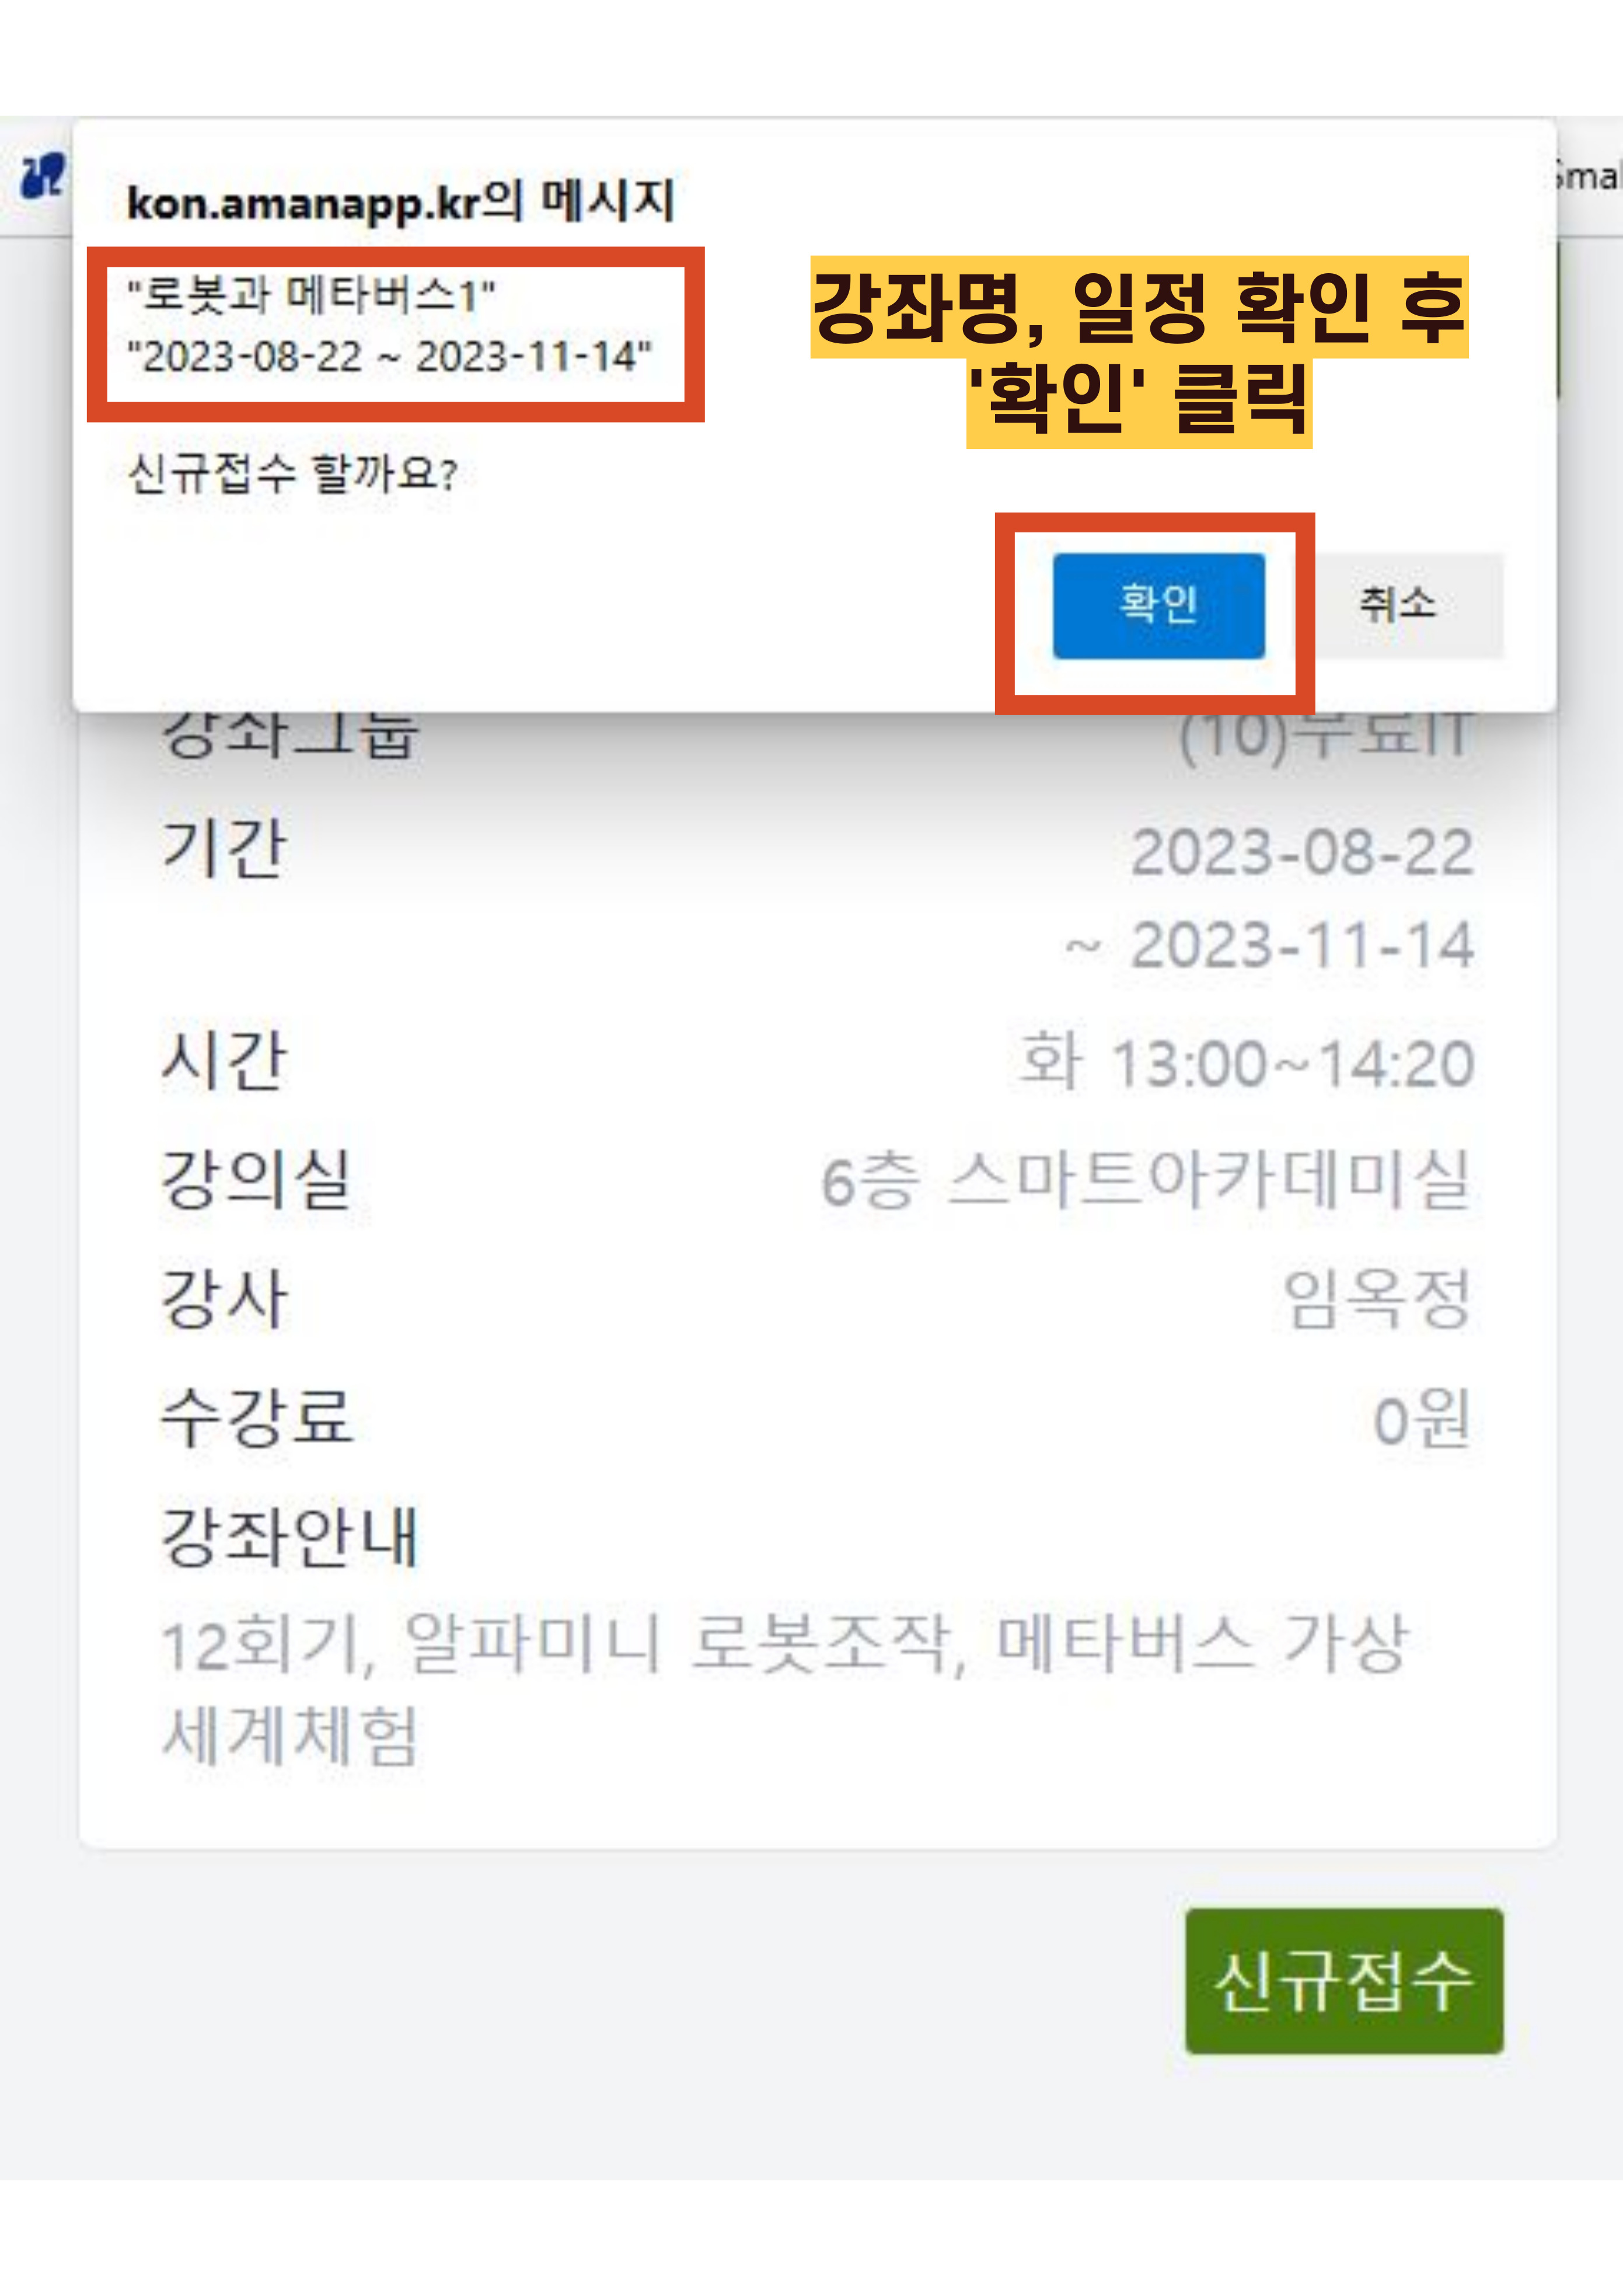Click the start date 2023-08-22 value
Viewport: 1623px width, 2296px height.
1302,853
